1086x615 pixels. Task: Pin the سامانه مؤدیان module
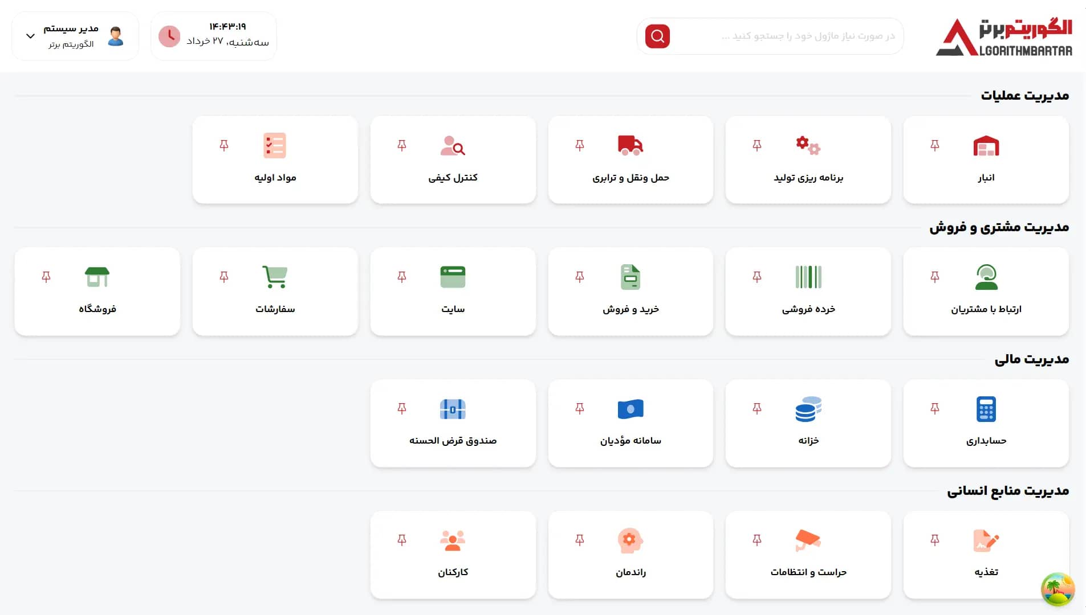tap(579, 409)
